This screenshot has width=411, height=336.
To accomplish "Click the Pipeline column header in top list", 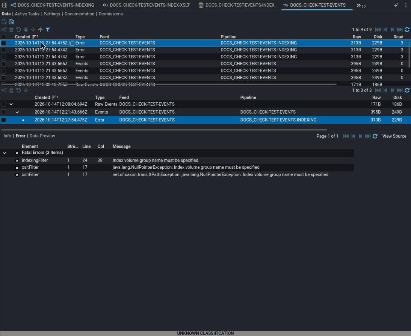I will pyautogui.click(x=228, y=37).
